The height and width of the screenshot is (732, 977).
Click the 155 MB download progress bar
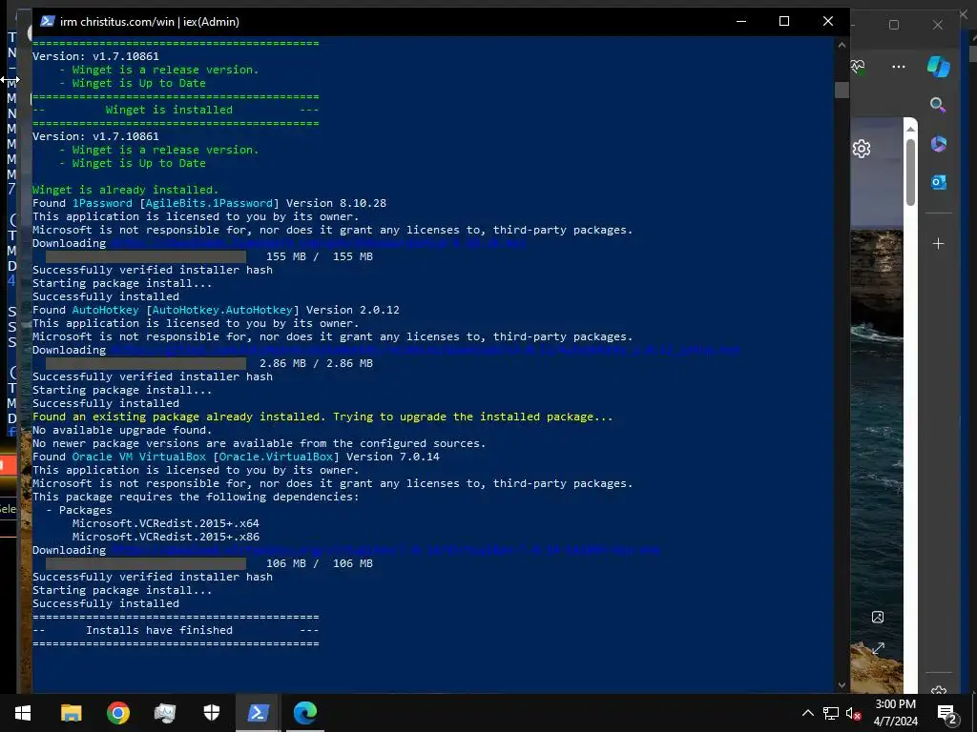coord(146,256)
